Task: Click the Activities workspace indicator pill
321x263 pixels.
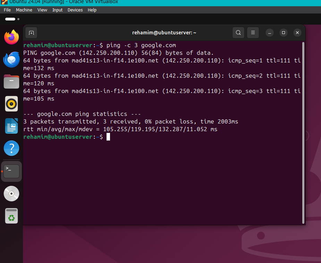Action: [x=10, y=19]
